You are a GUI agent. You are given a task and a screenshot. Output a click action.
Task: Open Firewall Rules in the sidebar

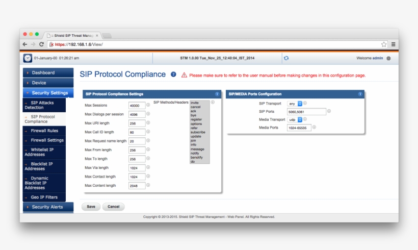point(44,131)
